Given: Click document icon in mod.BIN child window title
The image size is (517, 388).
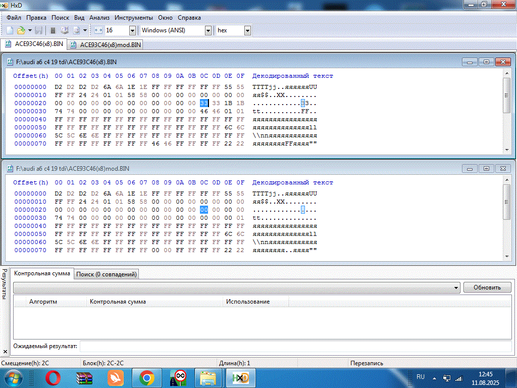Looking at the screenshot, I should pyautogui.click(x=10, y=169).
